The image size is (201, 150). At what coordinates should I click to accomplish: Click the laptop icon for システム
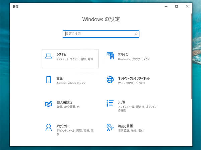click(49, 56)
